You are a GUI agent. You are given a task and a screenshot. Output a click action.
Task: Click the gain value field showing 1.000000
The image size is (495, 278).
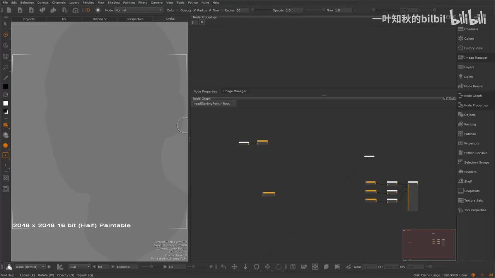[127, 267]
